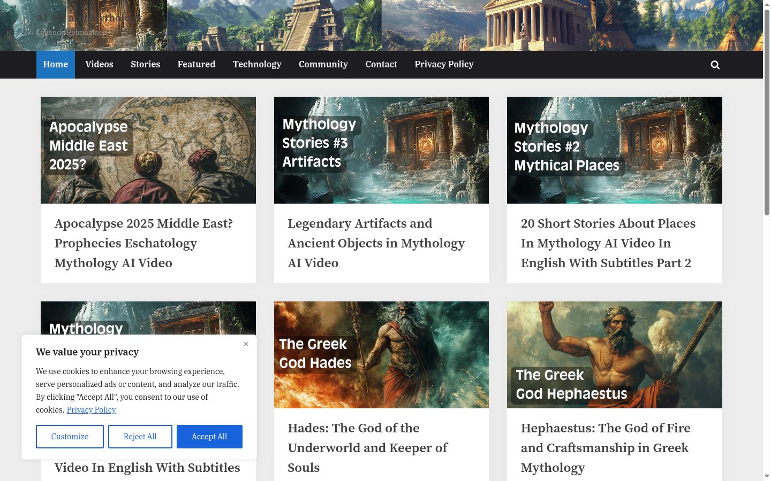Select Stories in the navigation bar
Screen dimensions: 771x481
coord(146,65)
